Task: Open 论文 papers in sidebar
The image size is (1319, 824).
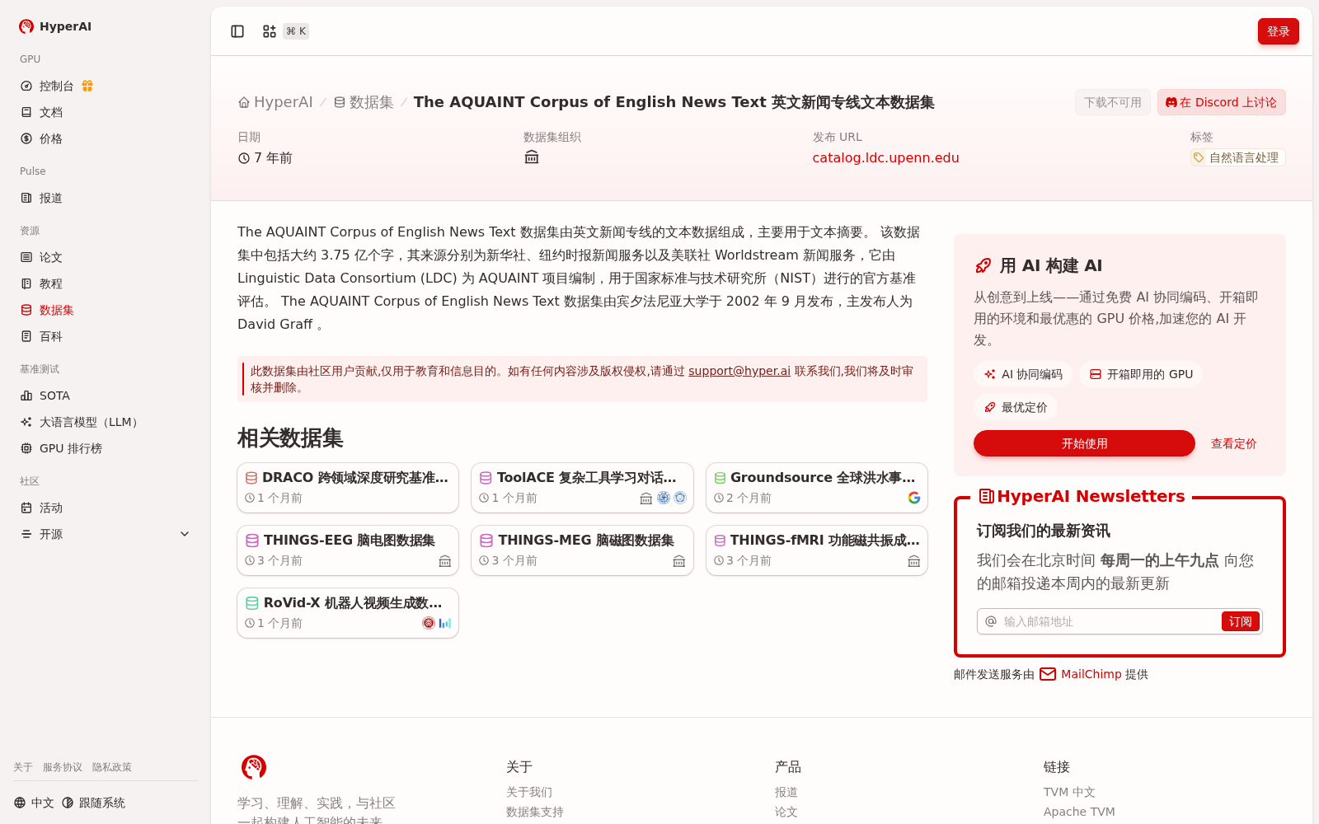Action: tap(51, 257)
